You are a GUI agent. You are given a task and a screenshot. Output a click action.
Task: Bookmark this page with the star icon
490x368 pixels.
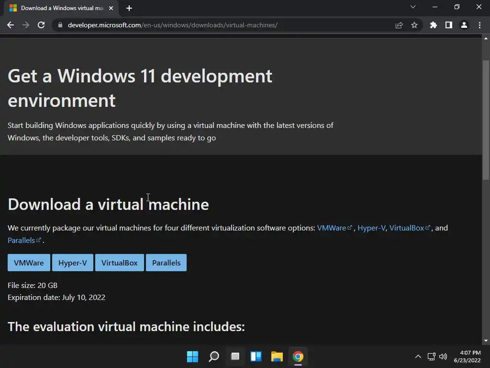click(x=414, y=25)
